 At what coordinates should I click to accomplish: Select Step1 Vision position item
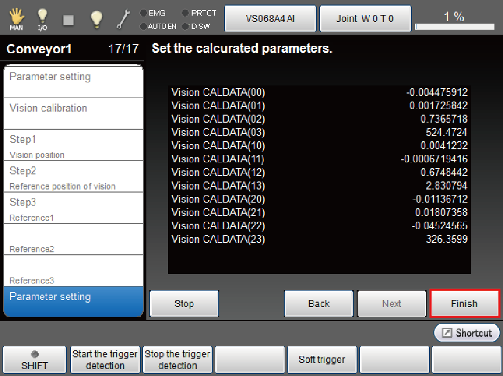pyautogui.click(x=73, y=145)
